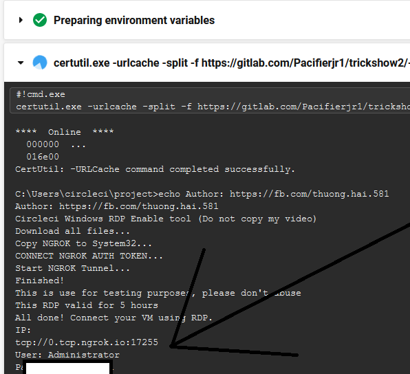Click the blue running status icon
The width and height of the screenshot is (410, 374).
pyautogui.click(x=40, y=63)
